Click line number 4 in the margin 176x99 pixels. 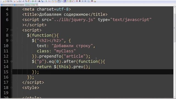point(7,9)
